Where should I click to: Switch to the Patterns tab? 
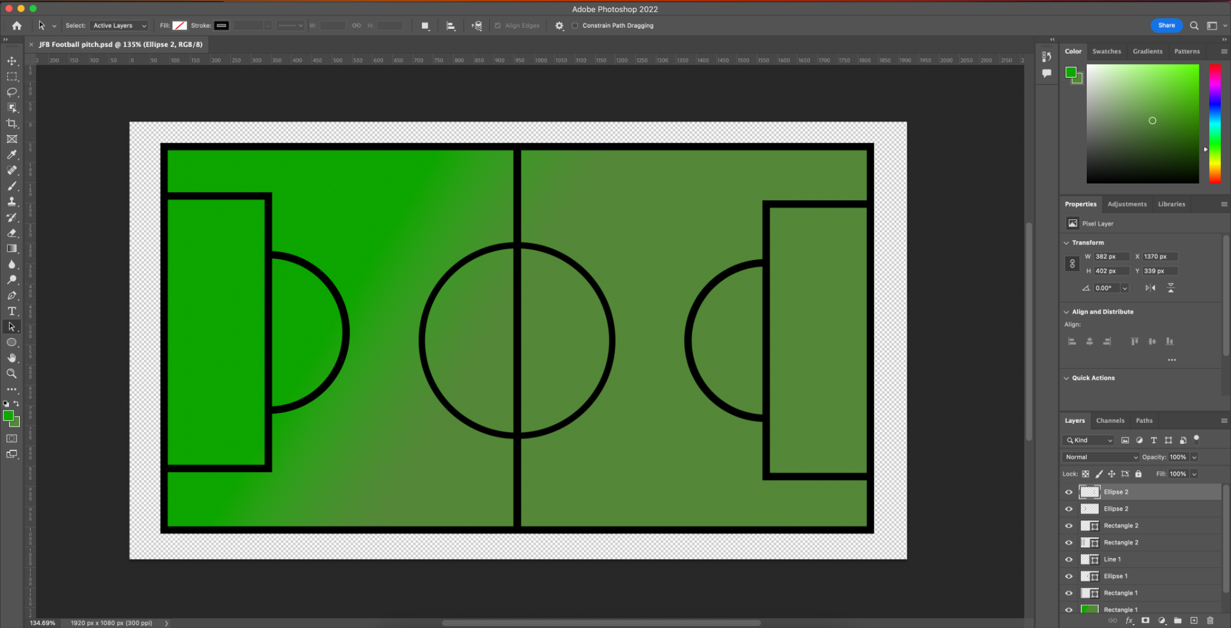tap(1187, 51)
